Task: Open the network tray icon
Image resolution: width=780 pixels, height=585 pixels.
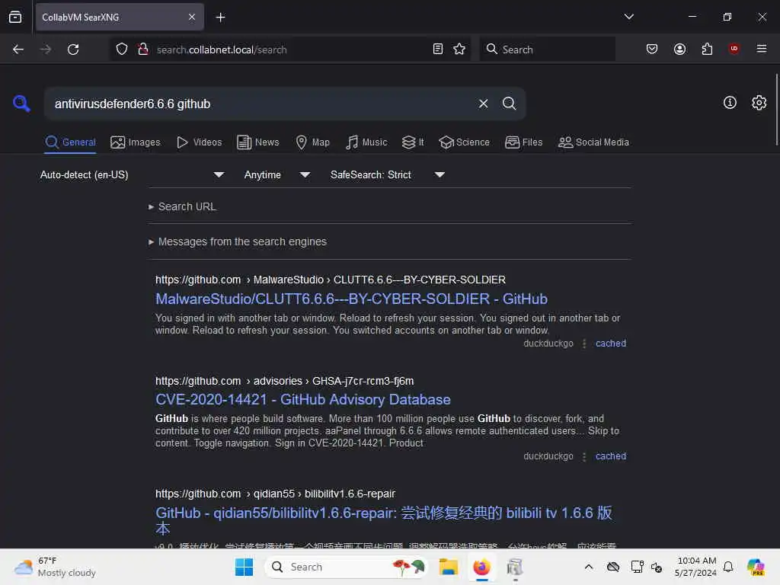Action: (x=637, y=567)
